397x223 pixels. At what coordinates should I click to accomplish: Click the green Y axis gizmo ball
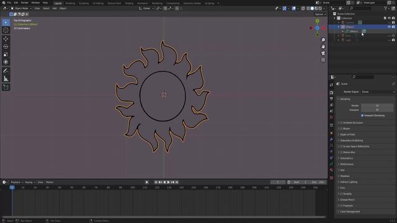tap(317, 21)
